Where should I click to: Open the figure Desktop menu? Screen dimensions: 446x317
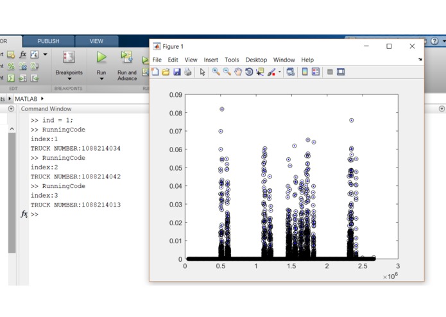(x=256, y=60)
